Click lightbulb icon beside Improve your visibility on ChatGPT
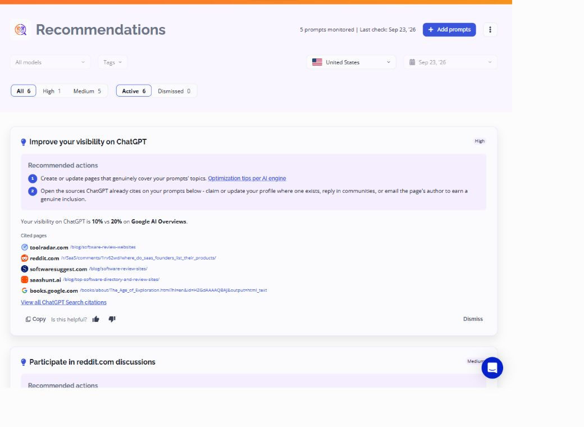The width and height of the screenshot is (584, 427). [24, 142]
